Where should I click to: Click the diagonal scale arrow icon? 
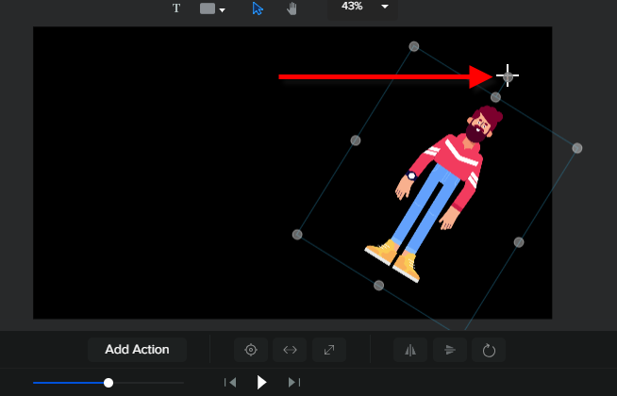tap(329, 350)
